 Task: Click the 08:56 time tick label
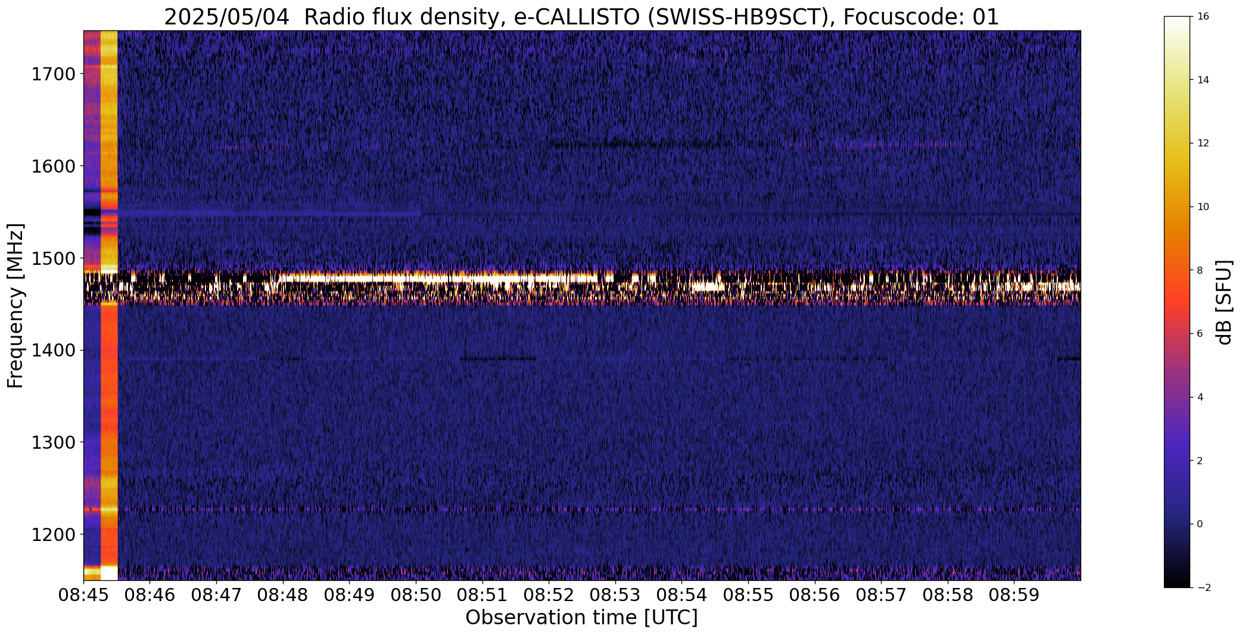[x=815, y=595]
